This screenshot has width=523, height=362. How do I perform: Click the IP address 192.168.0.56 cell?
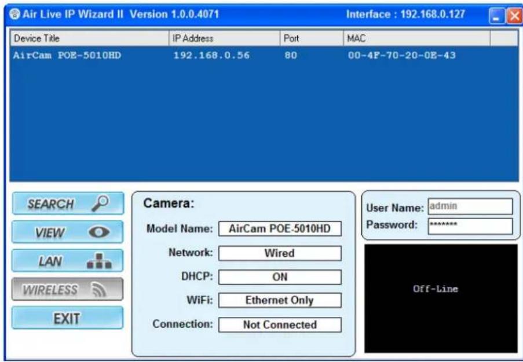coord(211,56)
